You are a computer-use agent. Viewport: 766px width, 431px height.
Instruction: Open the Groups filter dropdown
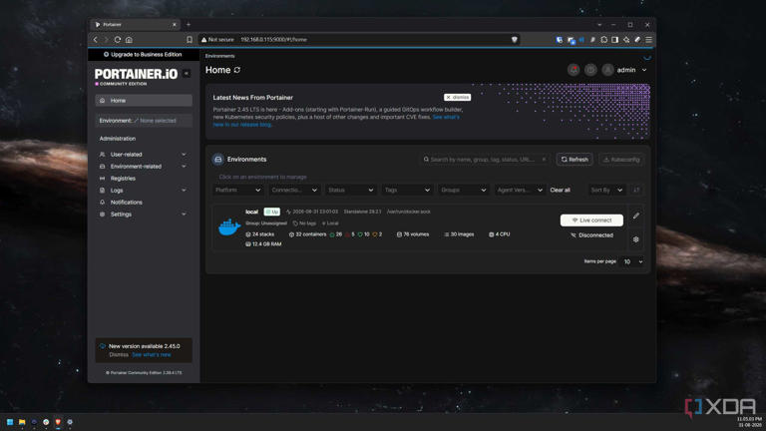(464, 191)
